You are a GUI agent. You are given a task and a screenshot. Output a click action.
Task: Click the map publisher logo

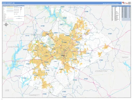(126, 3)
